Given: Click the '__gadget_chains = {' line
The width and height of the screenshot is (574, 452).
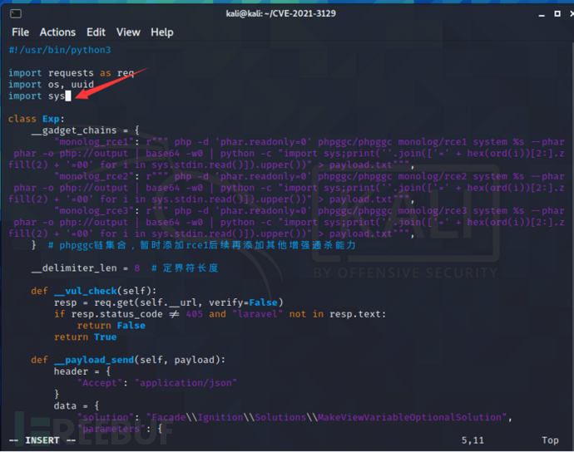Looking at the screenshot, I should [x=85, y=130].
